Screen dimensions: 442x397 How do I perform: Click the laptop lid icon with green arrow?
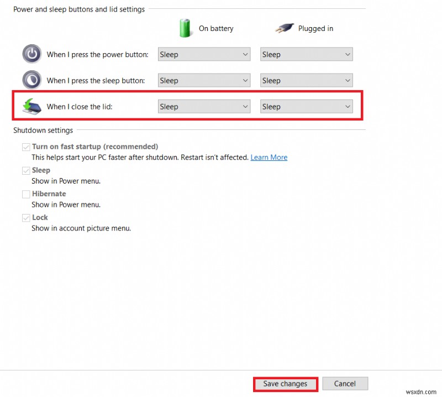pyautogui.click(x=31, y=106)
